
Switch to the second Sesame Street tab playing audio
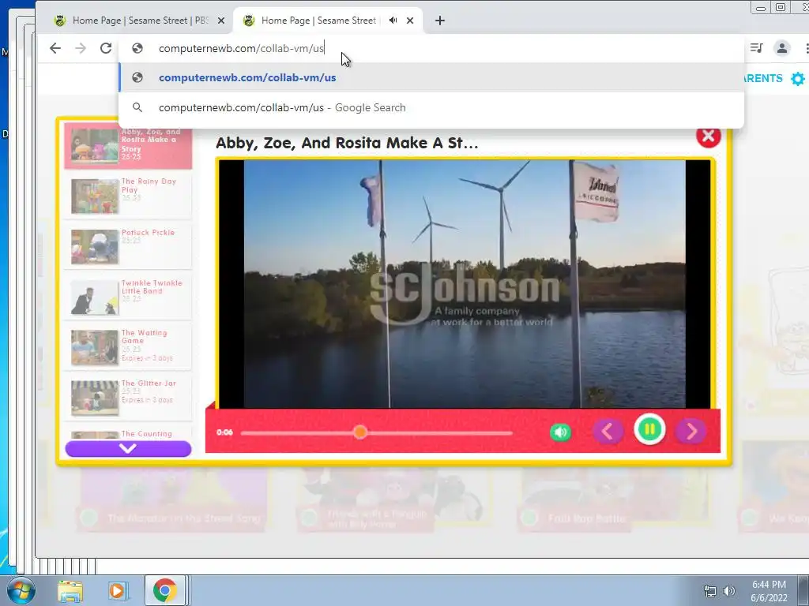(318, 21)
